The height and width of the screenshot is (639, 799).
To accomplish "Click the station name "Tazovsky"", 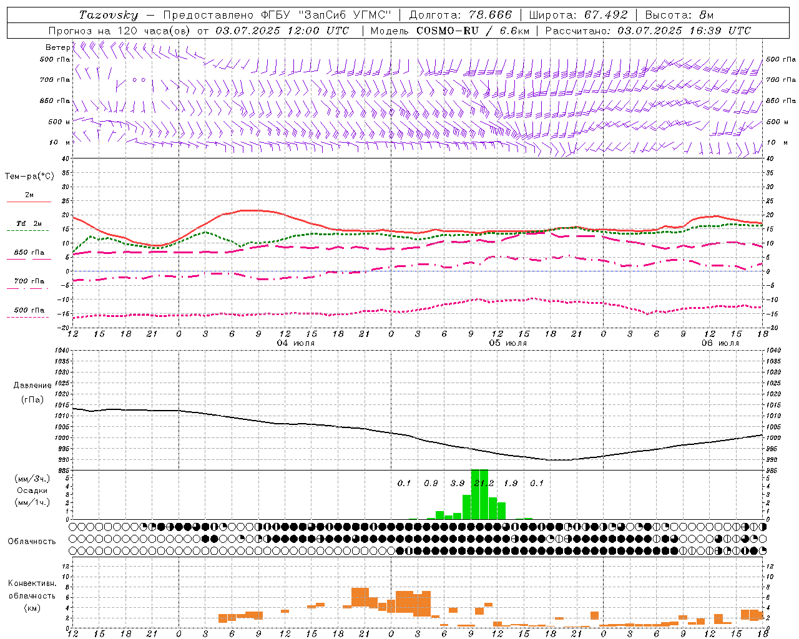I will [x=109, y=15].
